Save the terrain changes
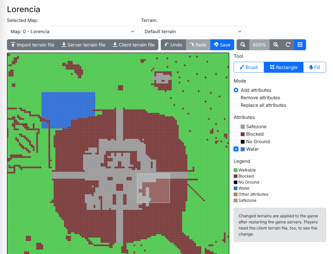This screenshot has height=254, width=333. pos(222,45)
